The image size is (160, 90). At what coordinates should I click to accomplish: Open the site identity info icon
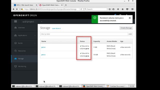20,9
